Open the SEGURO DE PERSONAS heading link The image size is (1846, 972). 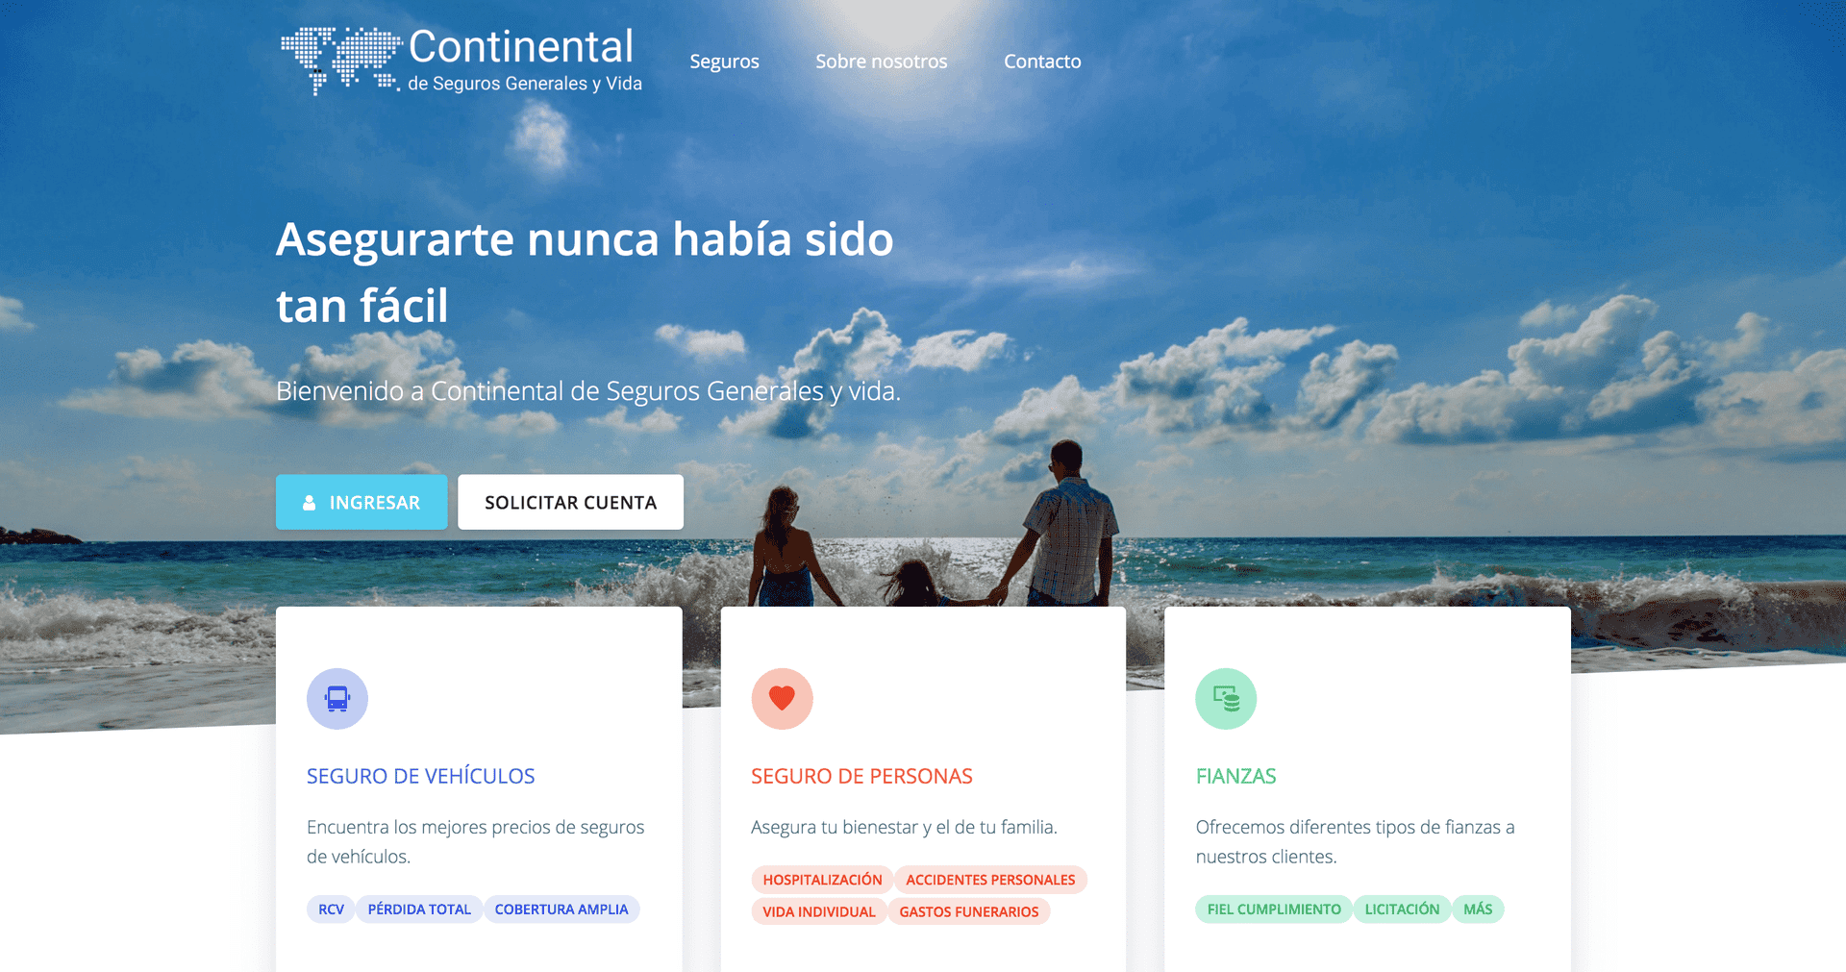tap(861, 776)
